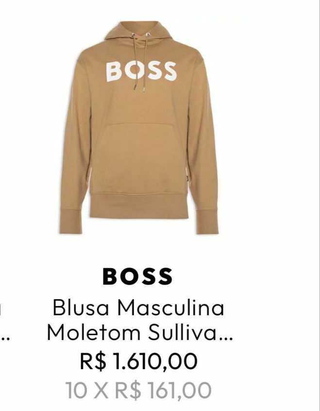Click the hoodie's drawstring cords
Image resolution: width=320 pixels, height=411 pixels.
click(x=140, y=63)
